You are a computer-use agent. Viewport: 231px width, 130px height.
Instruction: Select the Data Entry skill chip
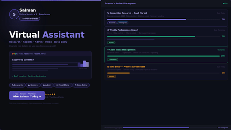81,85
